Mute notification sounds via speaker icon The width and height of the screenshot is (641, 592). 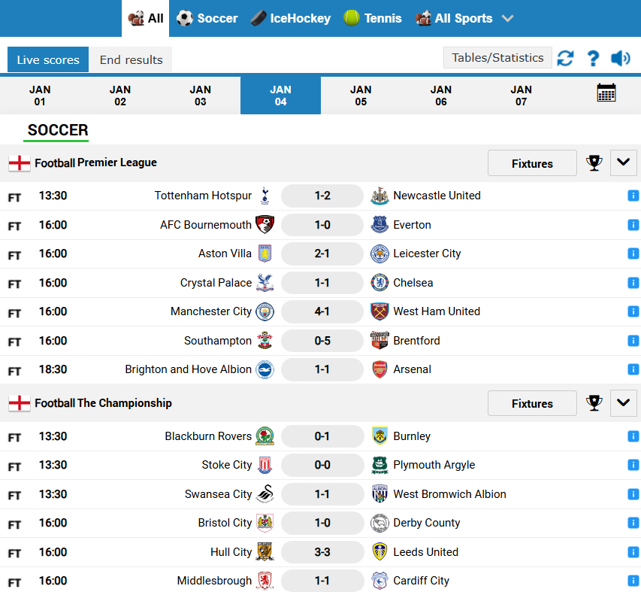619,57
